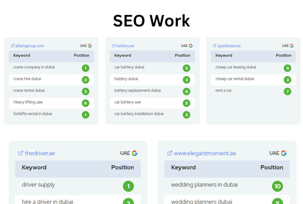Click Google logo in battery.ae card

coord(191,46)
